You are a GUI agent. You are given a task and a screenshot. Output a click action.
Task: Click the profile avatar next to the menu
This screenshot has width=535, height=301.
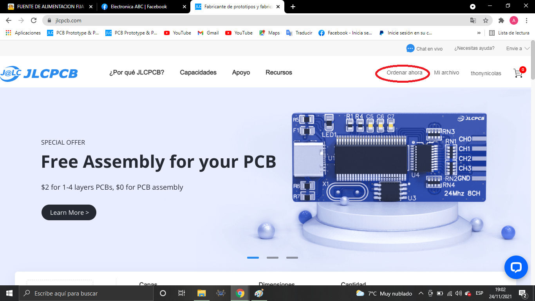(x=514, y=20)
